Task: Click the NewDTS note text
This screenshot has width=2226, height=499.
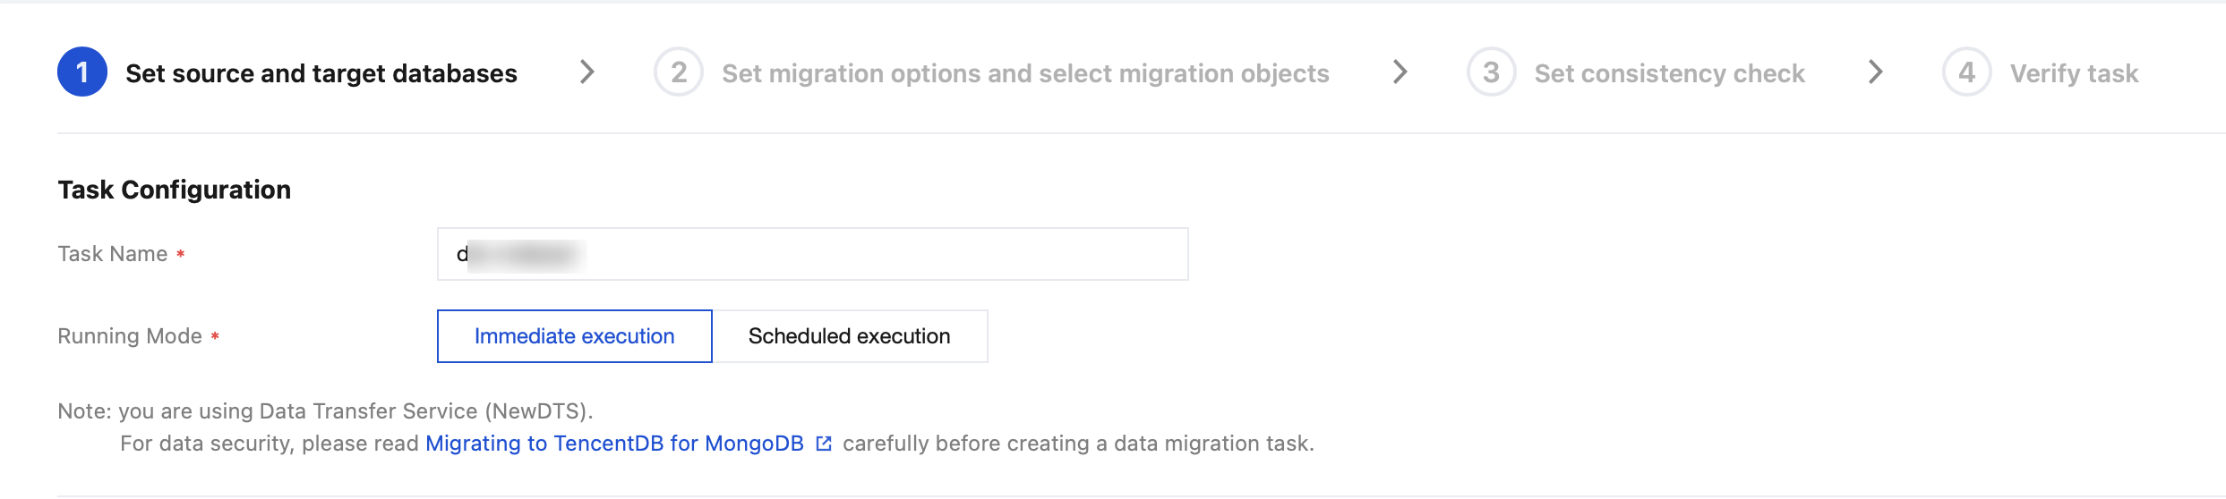Action: [x=325, y=411]
